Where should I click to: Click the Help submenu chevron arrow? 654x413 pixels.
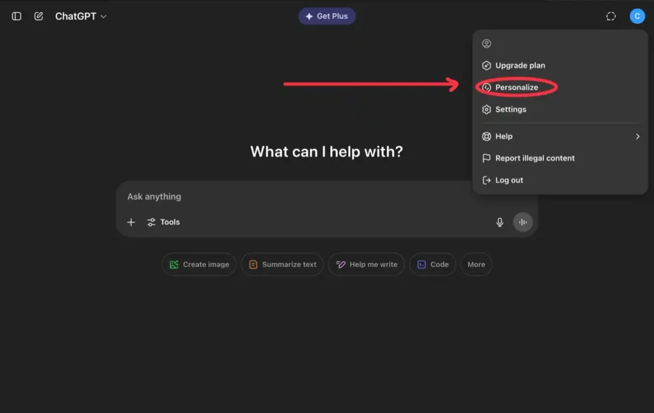[x=637, y=136]
